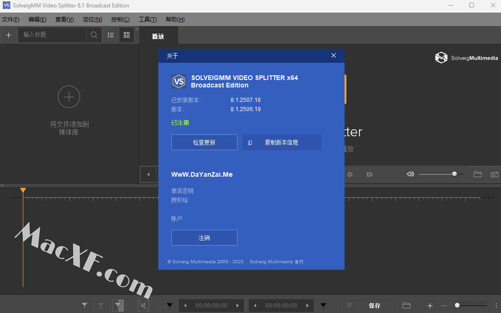Click the 检查更新 button
Screen dimensions: 501x313
(x=204, y=142)
